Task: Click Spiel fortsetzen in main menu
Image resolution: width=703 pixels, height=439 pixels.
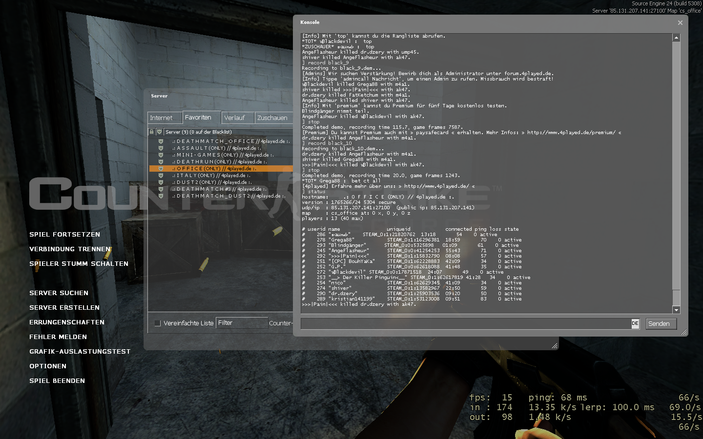Action: click(x=64, y=235)
